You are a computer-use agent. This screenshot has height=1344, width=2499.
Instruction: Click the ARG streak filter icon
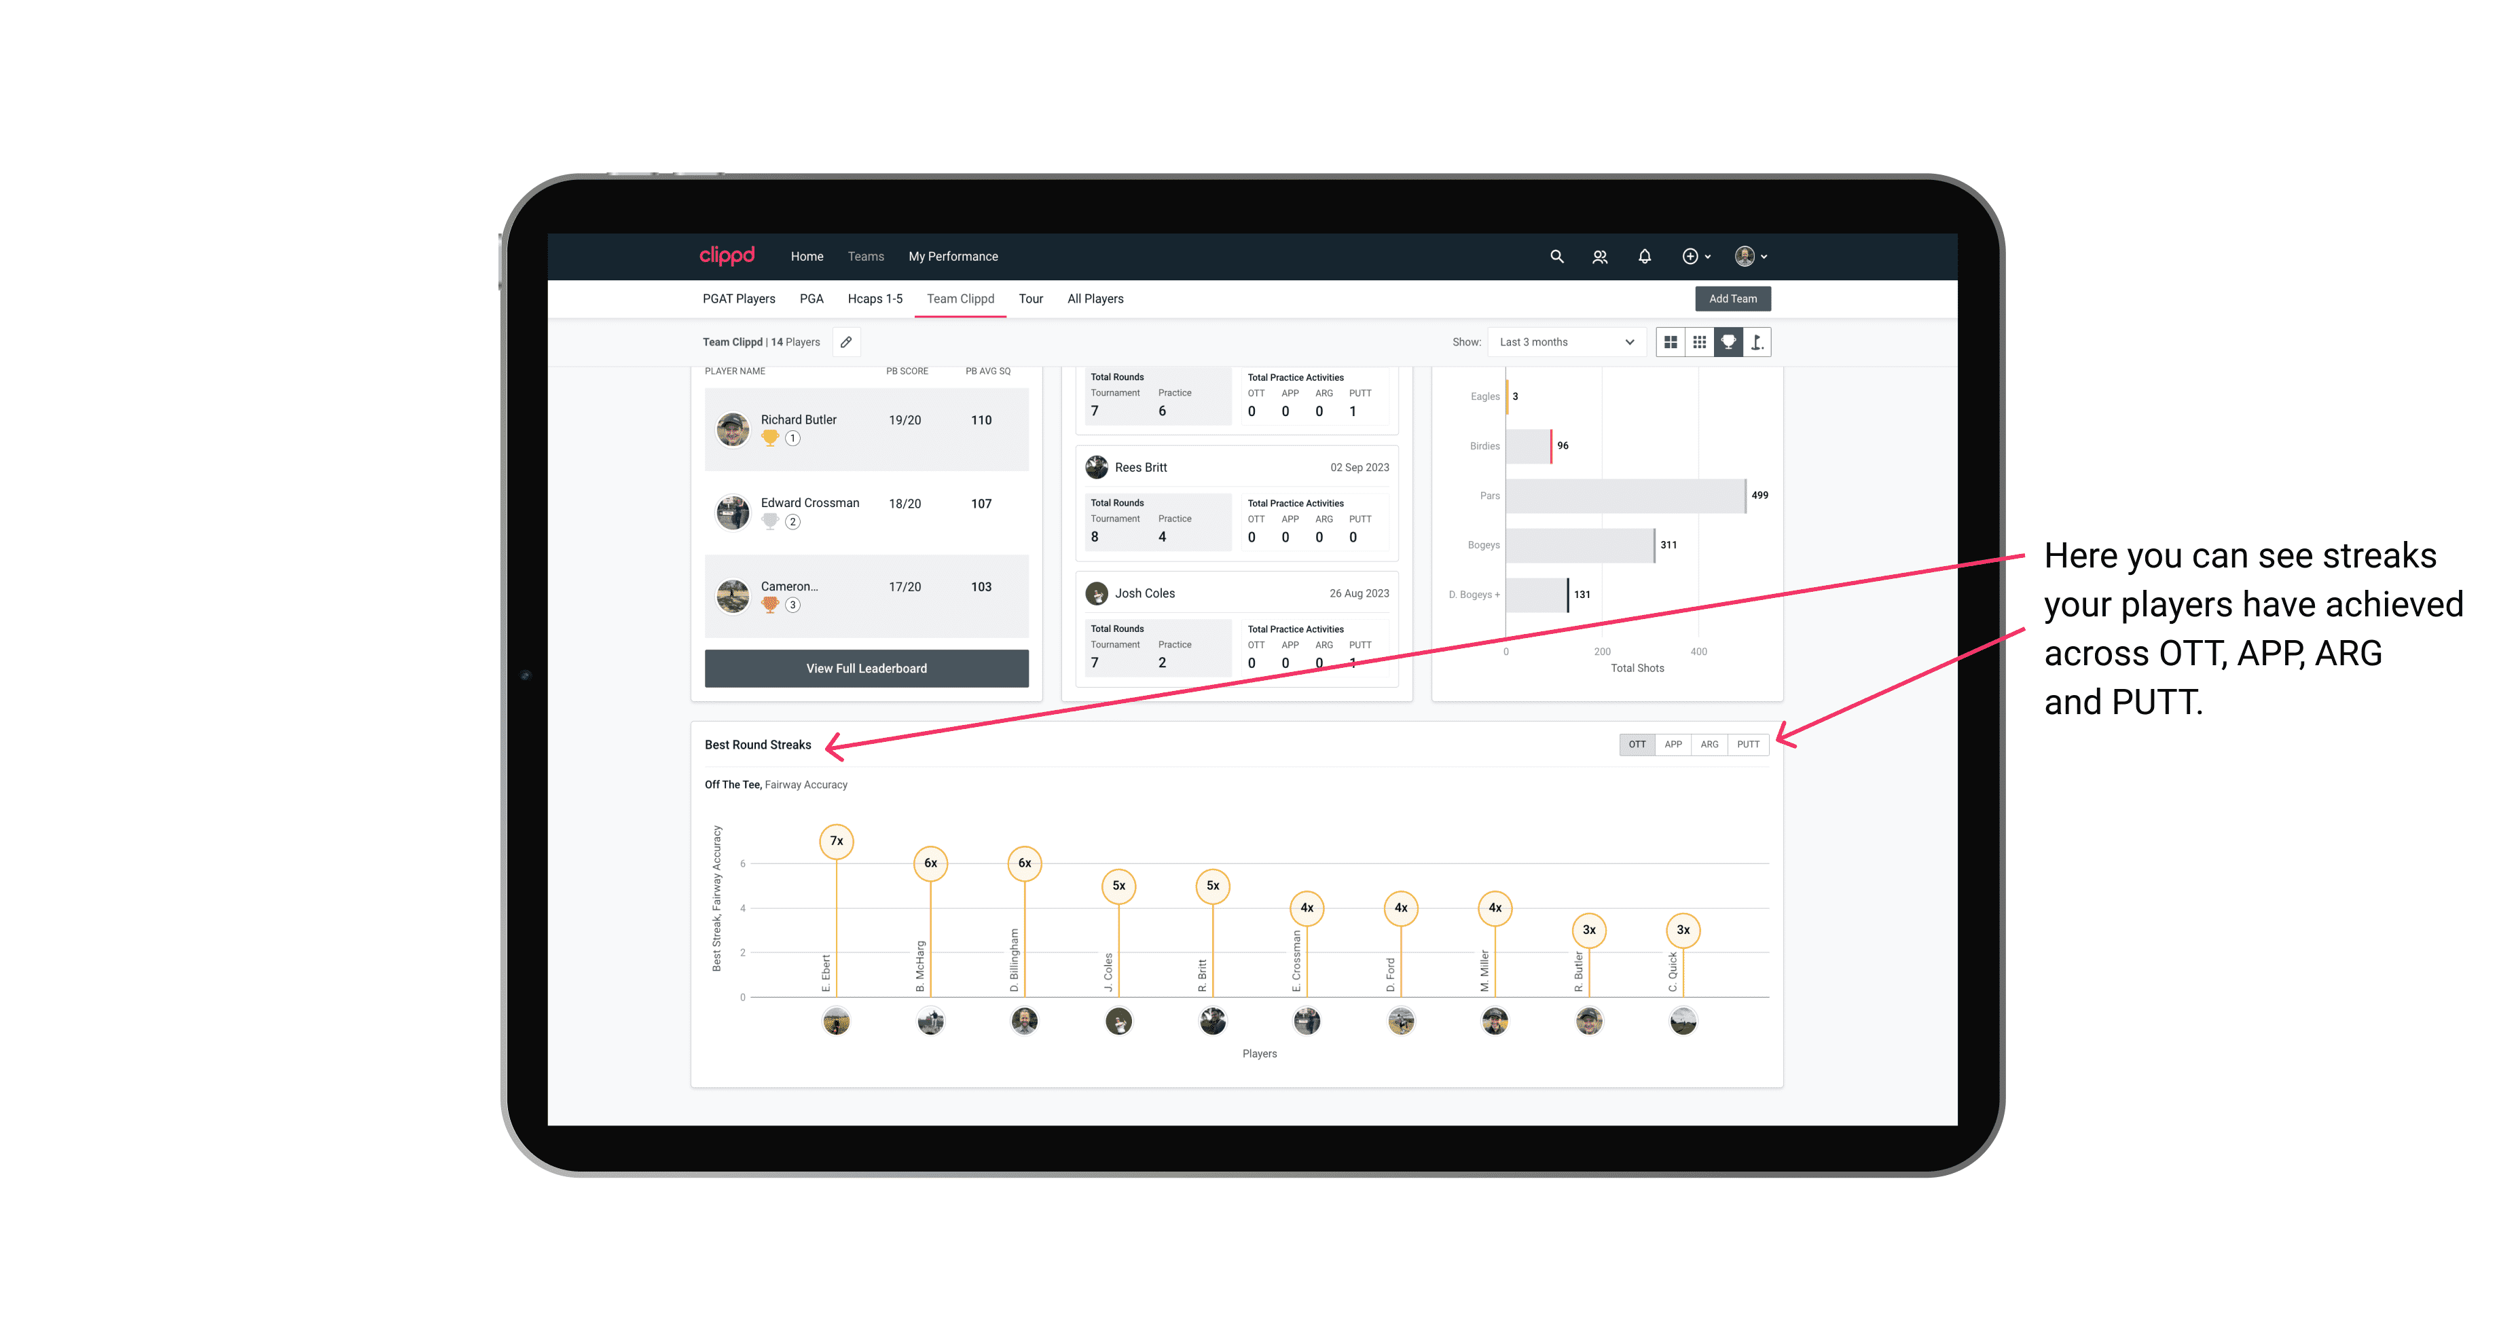1710,743
